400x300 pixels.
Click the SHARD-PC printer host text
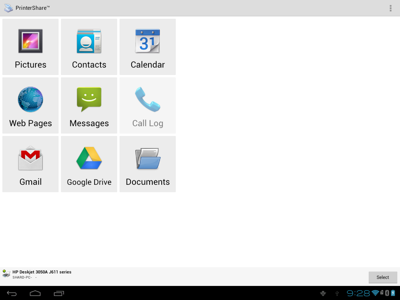click(x=22, y=277)
